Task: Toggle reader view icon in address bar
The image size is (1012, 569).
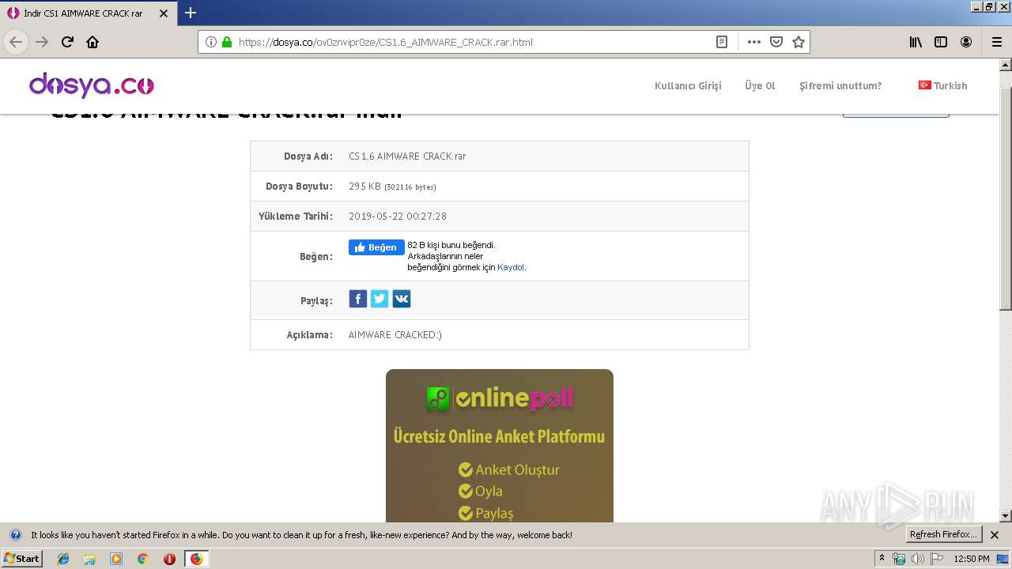Action: (x=722, y=42)
